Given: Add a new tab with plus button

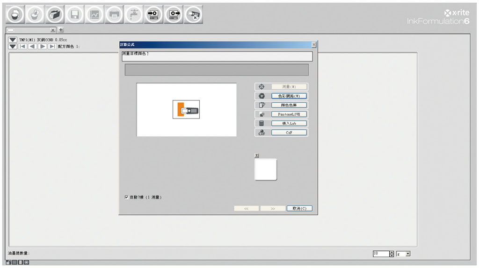Looking at the screenshot, I should 61,30.
